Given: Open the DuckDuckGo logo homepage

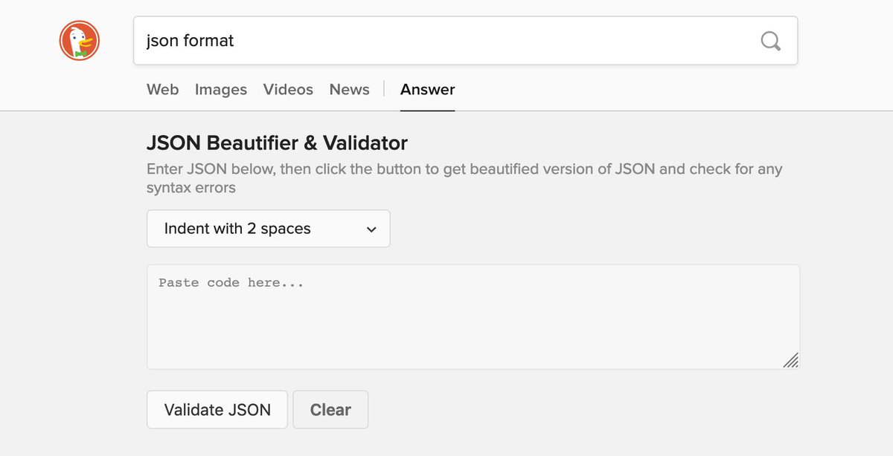Looking at the screenshot, I should click(x=80, y=40).
